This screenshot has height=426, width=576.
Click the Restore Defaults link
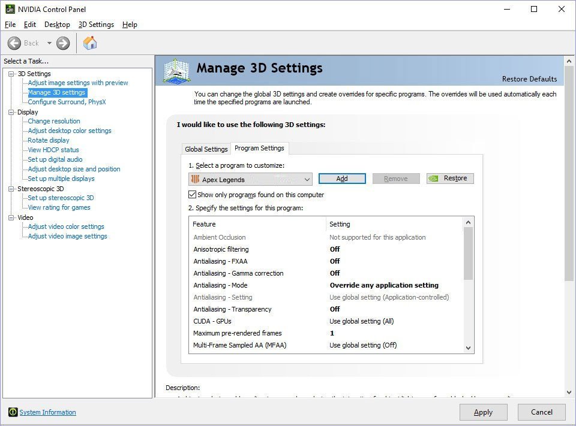[530, 78]
